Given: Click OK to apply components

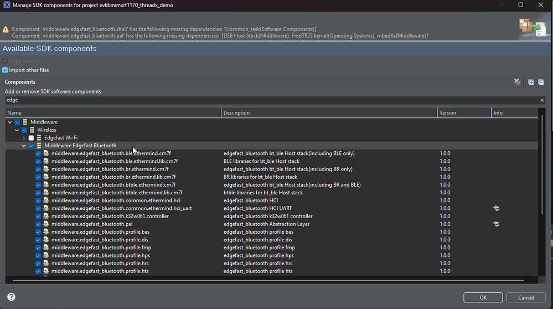Looking at the screenshot, I should [483, 297].
